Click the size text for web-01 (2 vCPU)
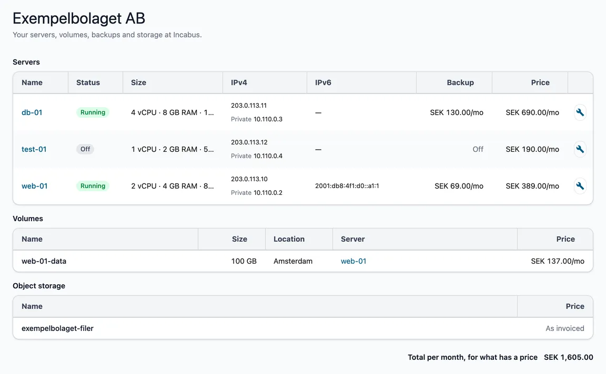 [x=173, y=185]
